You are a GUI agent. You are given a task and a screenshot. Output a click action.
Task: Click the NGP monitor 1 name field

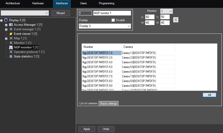pyautogui.click(x=112, y=13)
